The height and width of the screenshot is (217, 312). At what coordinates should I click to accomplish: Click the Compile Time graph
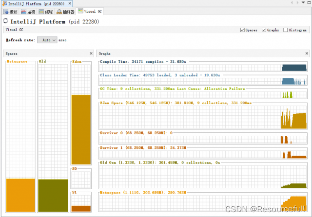point(203,68)
